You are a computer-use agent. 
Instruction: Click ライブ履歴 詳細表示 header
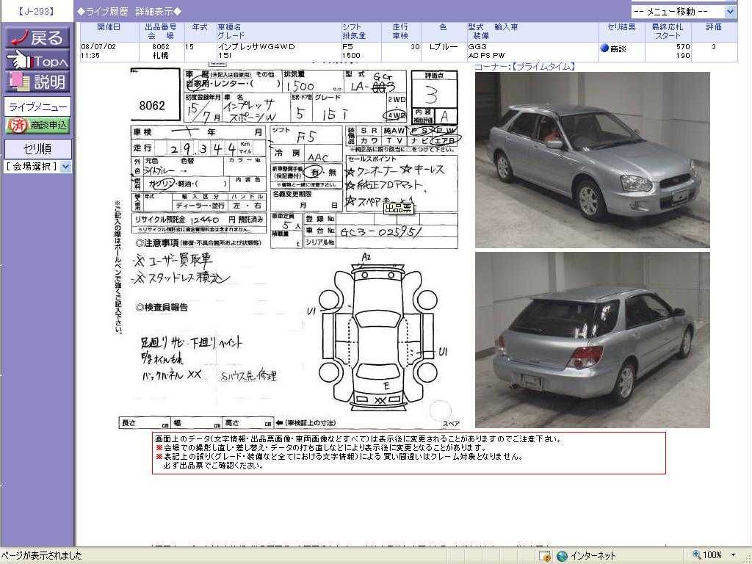(129, 12)
